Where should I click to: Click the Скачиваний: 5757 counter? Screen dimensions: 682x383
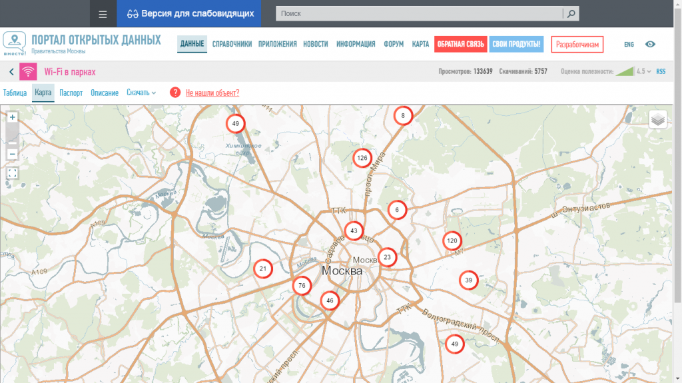point(523,71)
